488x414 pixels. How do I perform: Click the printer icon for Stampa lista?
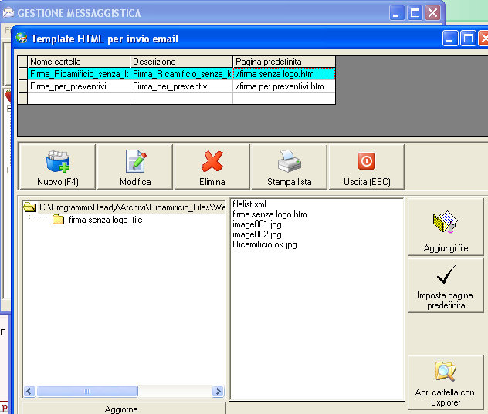(x=290, y=161)
